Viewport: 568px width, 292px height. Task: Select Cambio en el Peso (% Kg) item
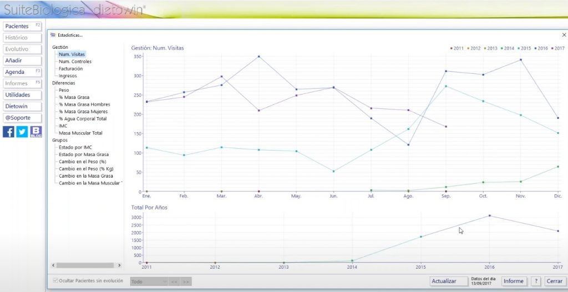pos(85,169)
